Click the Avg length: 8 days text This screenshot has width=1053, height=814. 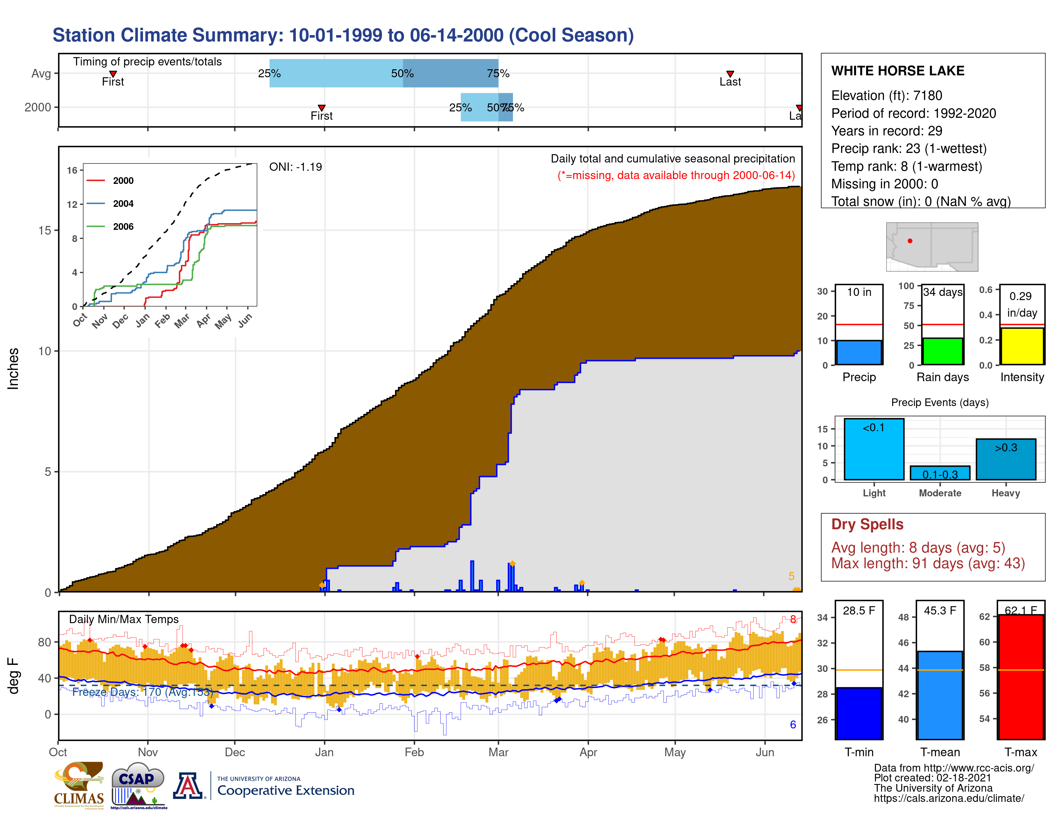coord(918,548)
